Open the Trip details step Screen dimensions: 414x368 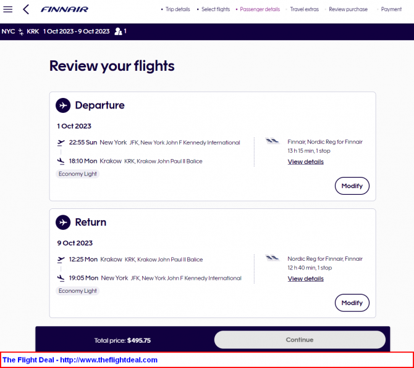[177, 9]
